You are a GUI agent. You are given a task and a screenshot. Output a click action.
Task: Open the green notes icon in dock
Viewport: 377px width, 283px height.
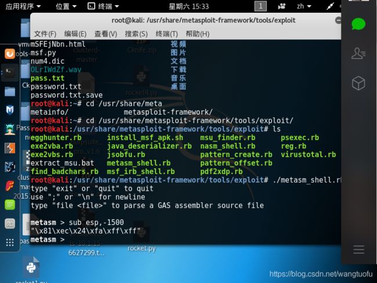point(10,205)
